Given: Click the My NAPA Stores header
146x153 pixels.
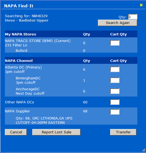Looking at the screenshot, I should click(20, 34).
